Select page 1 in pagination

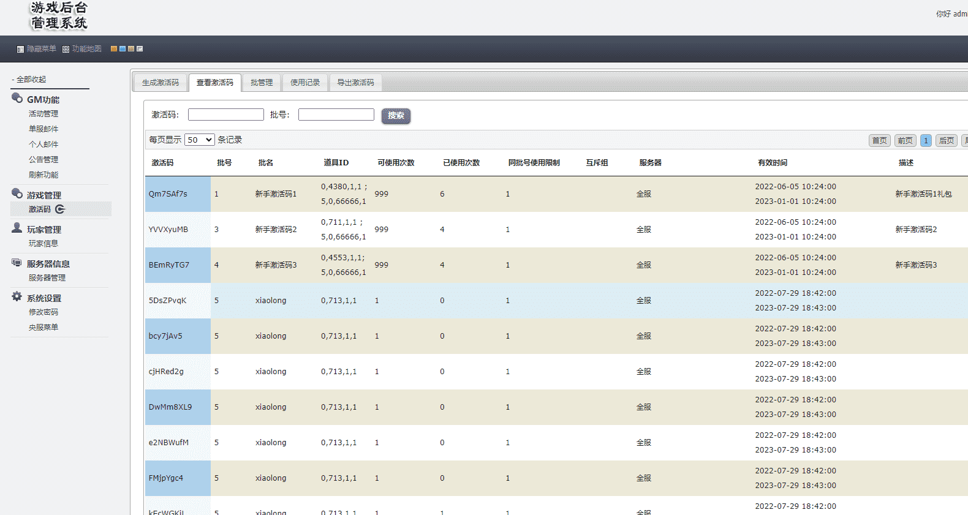click(926, 140)
